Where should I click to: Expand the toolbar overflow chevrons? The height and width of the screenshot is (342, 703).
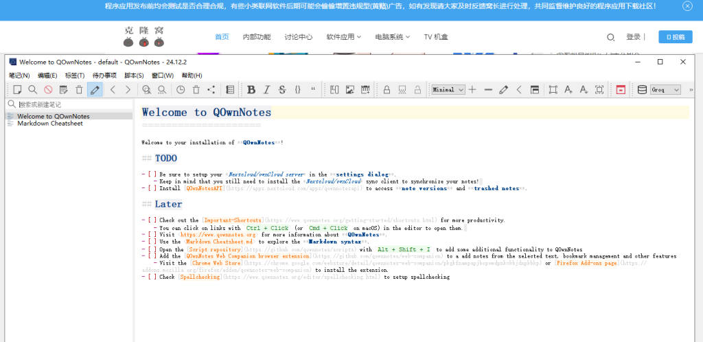691,90
